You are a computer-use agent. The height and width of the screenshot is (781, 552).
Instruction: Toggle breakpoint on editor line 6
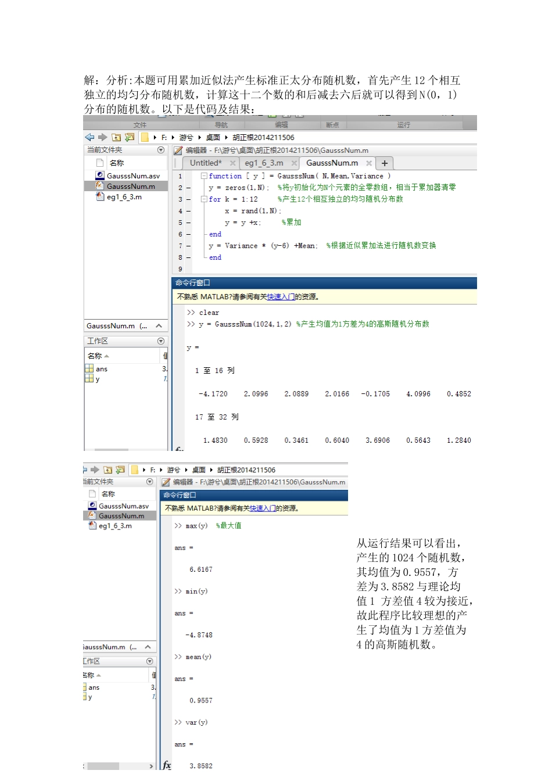(x=188, y=234)
